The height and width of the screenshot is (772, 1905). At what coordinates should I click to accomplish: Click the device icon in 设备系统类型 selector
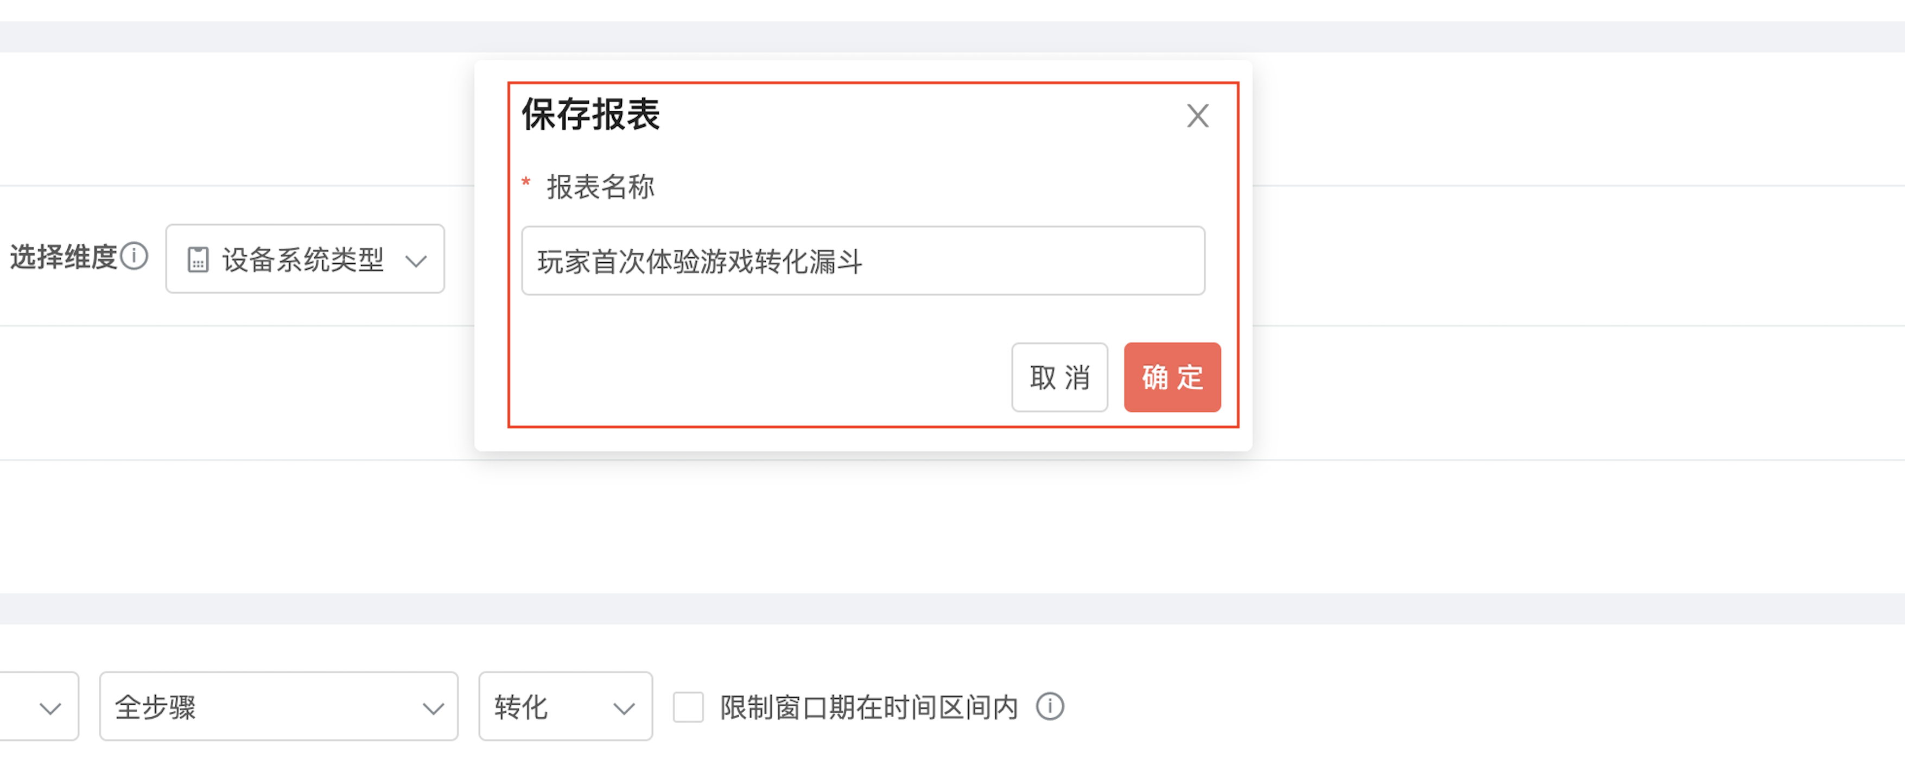[198, 260]
